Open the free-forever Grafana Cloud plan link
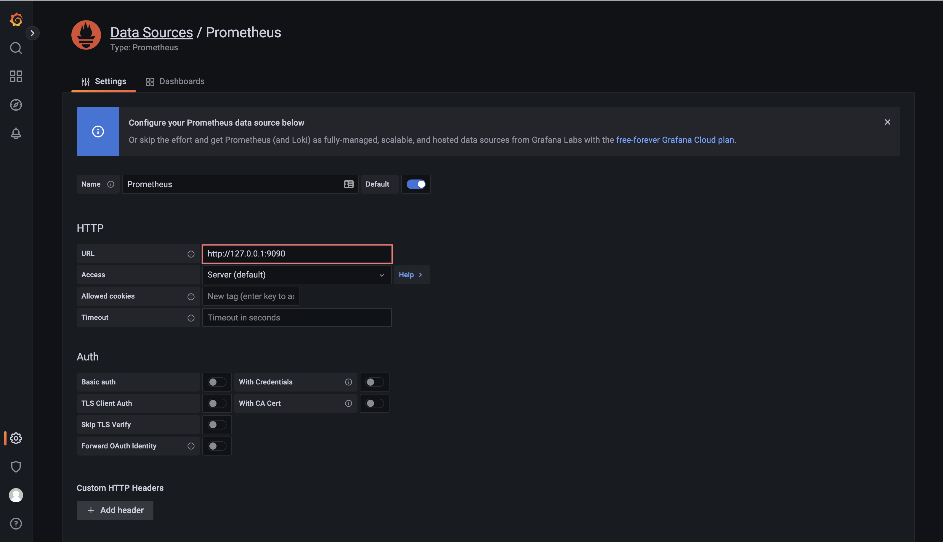Viewport: 943px width, 542px height. coord(675,140)
